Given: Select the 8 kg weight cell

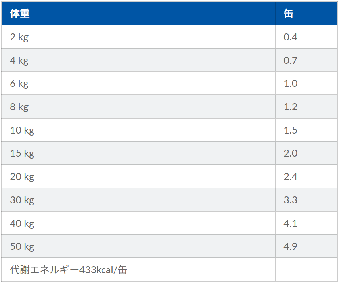Looking at the screenshot, I should coord(19,107).
